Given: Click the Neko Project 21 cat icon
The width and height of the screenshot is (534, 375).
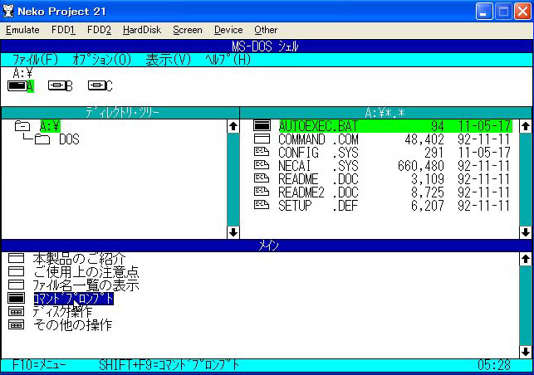Looking at the screenshot, I should (x=8, y=12).
